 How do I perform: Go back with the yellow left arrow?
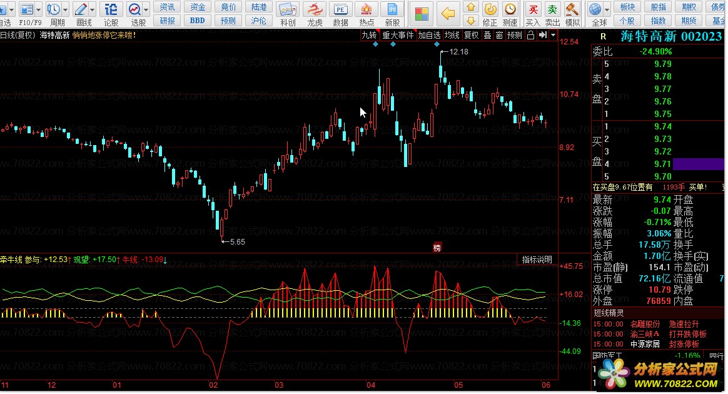point(448,14)
